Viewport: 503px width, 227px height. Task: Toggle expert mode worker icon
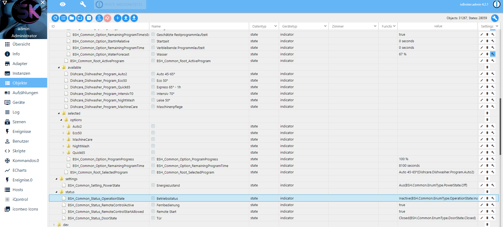[99, 18]
